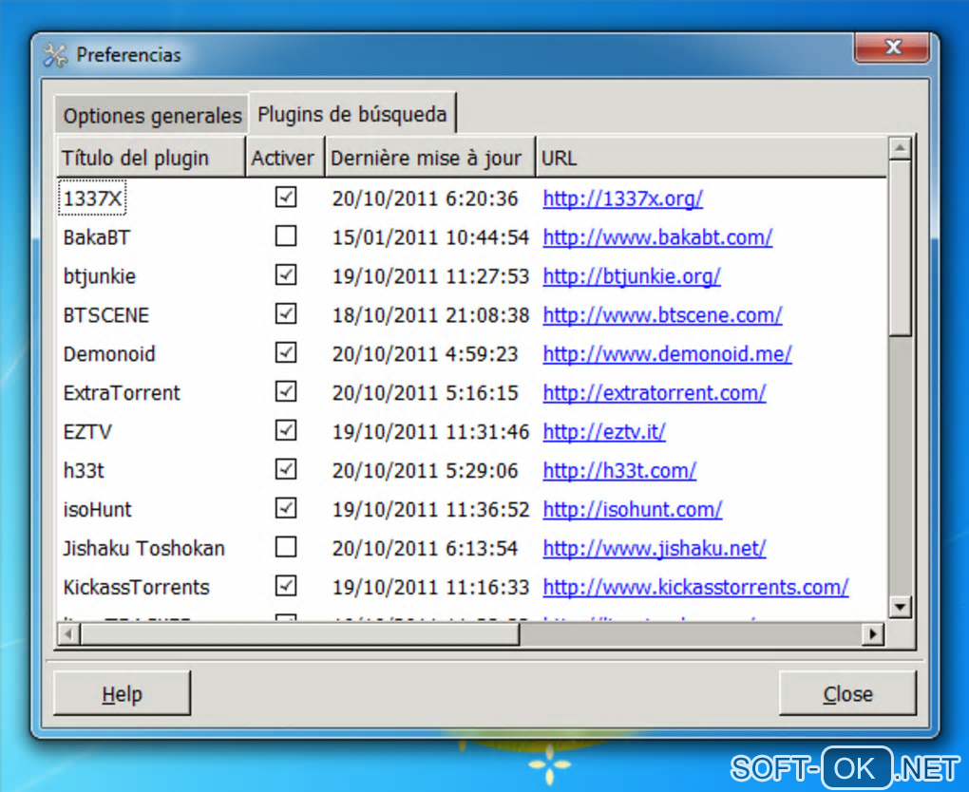Click the vertical scrollbar thumb
969x792 pixels.
click(900, 249)
